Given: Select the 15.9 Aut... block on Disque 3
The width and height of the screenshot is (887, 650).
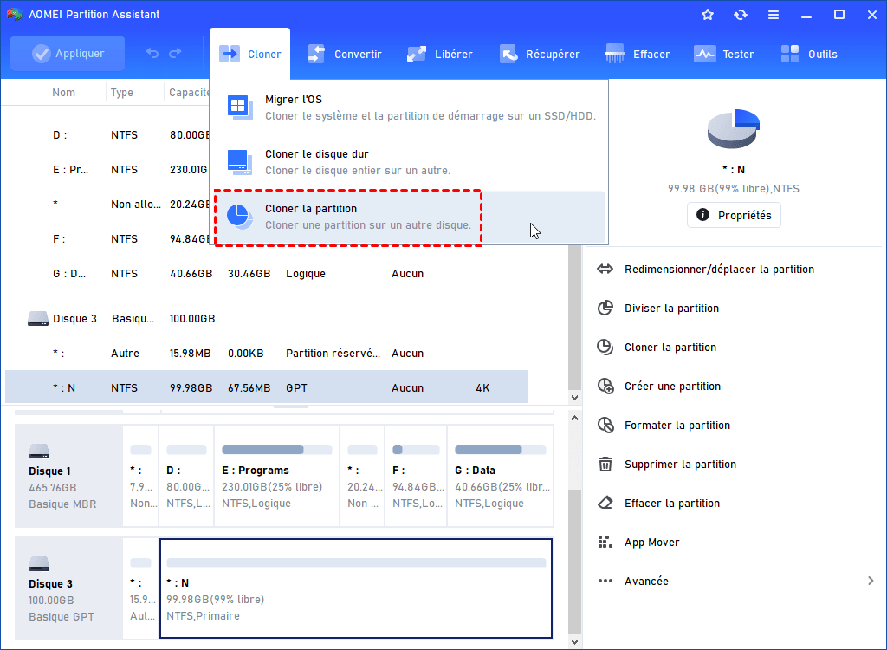Looking at the screenshot, I should [141, 588].
